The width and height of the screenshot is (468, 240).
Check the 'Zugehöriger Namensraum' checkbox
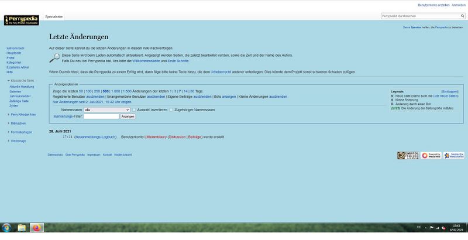coord(171,109)
